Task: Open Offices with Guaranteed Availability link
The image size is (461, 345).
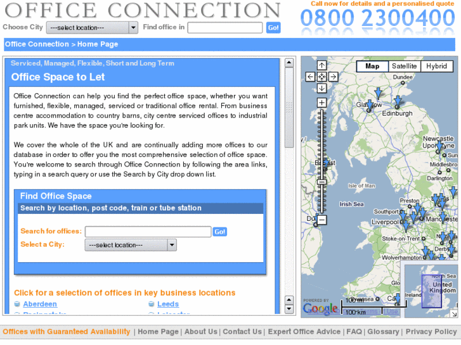Action: click(x=67, y=332)
